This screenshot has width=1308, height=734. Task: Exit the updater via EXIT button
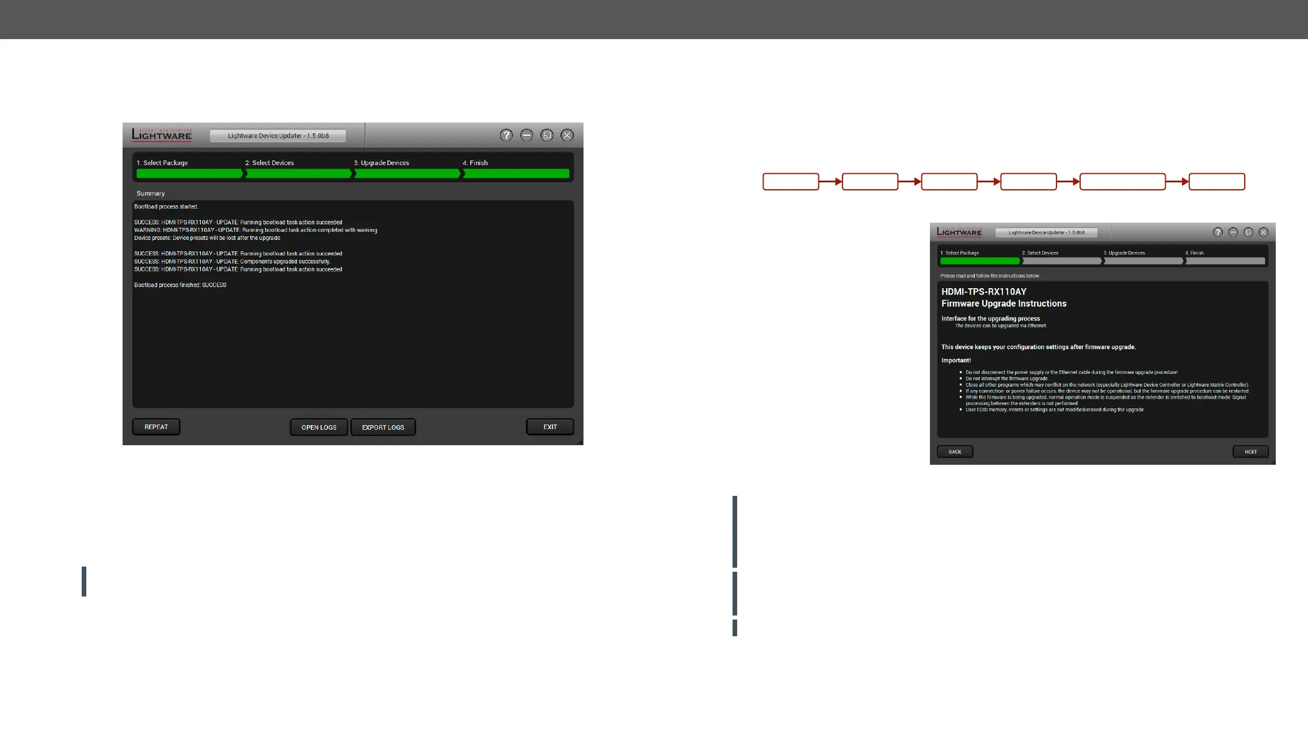[550, 427]
